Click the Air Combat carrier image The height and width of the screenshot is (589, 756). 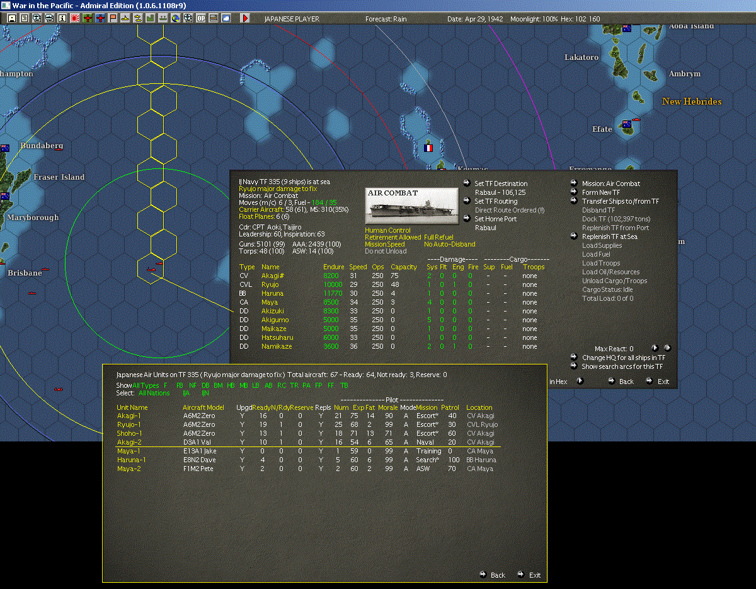click(412, 206)
